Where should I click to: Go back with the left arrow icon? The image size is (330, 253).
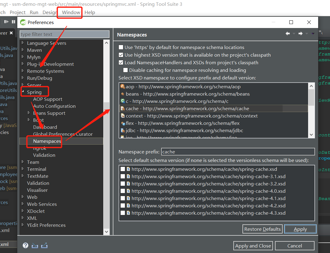pos(288,33)
